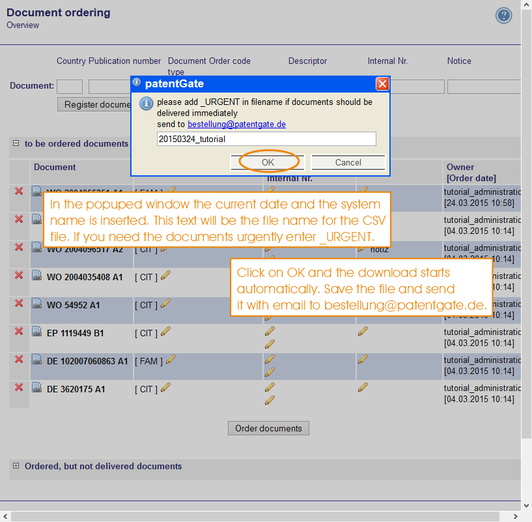The image size is (532, 522).
Task: Confirm the patentGate dialog with OK
Action: [268, 162]
